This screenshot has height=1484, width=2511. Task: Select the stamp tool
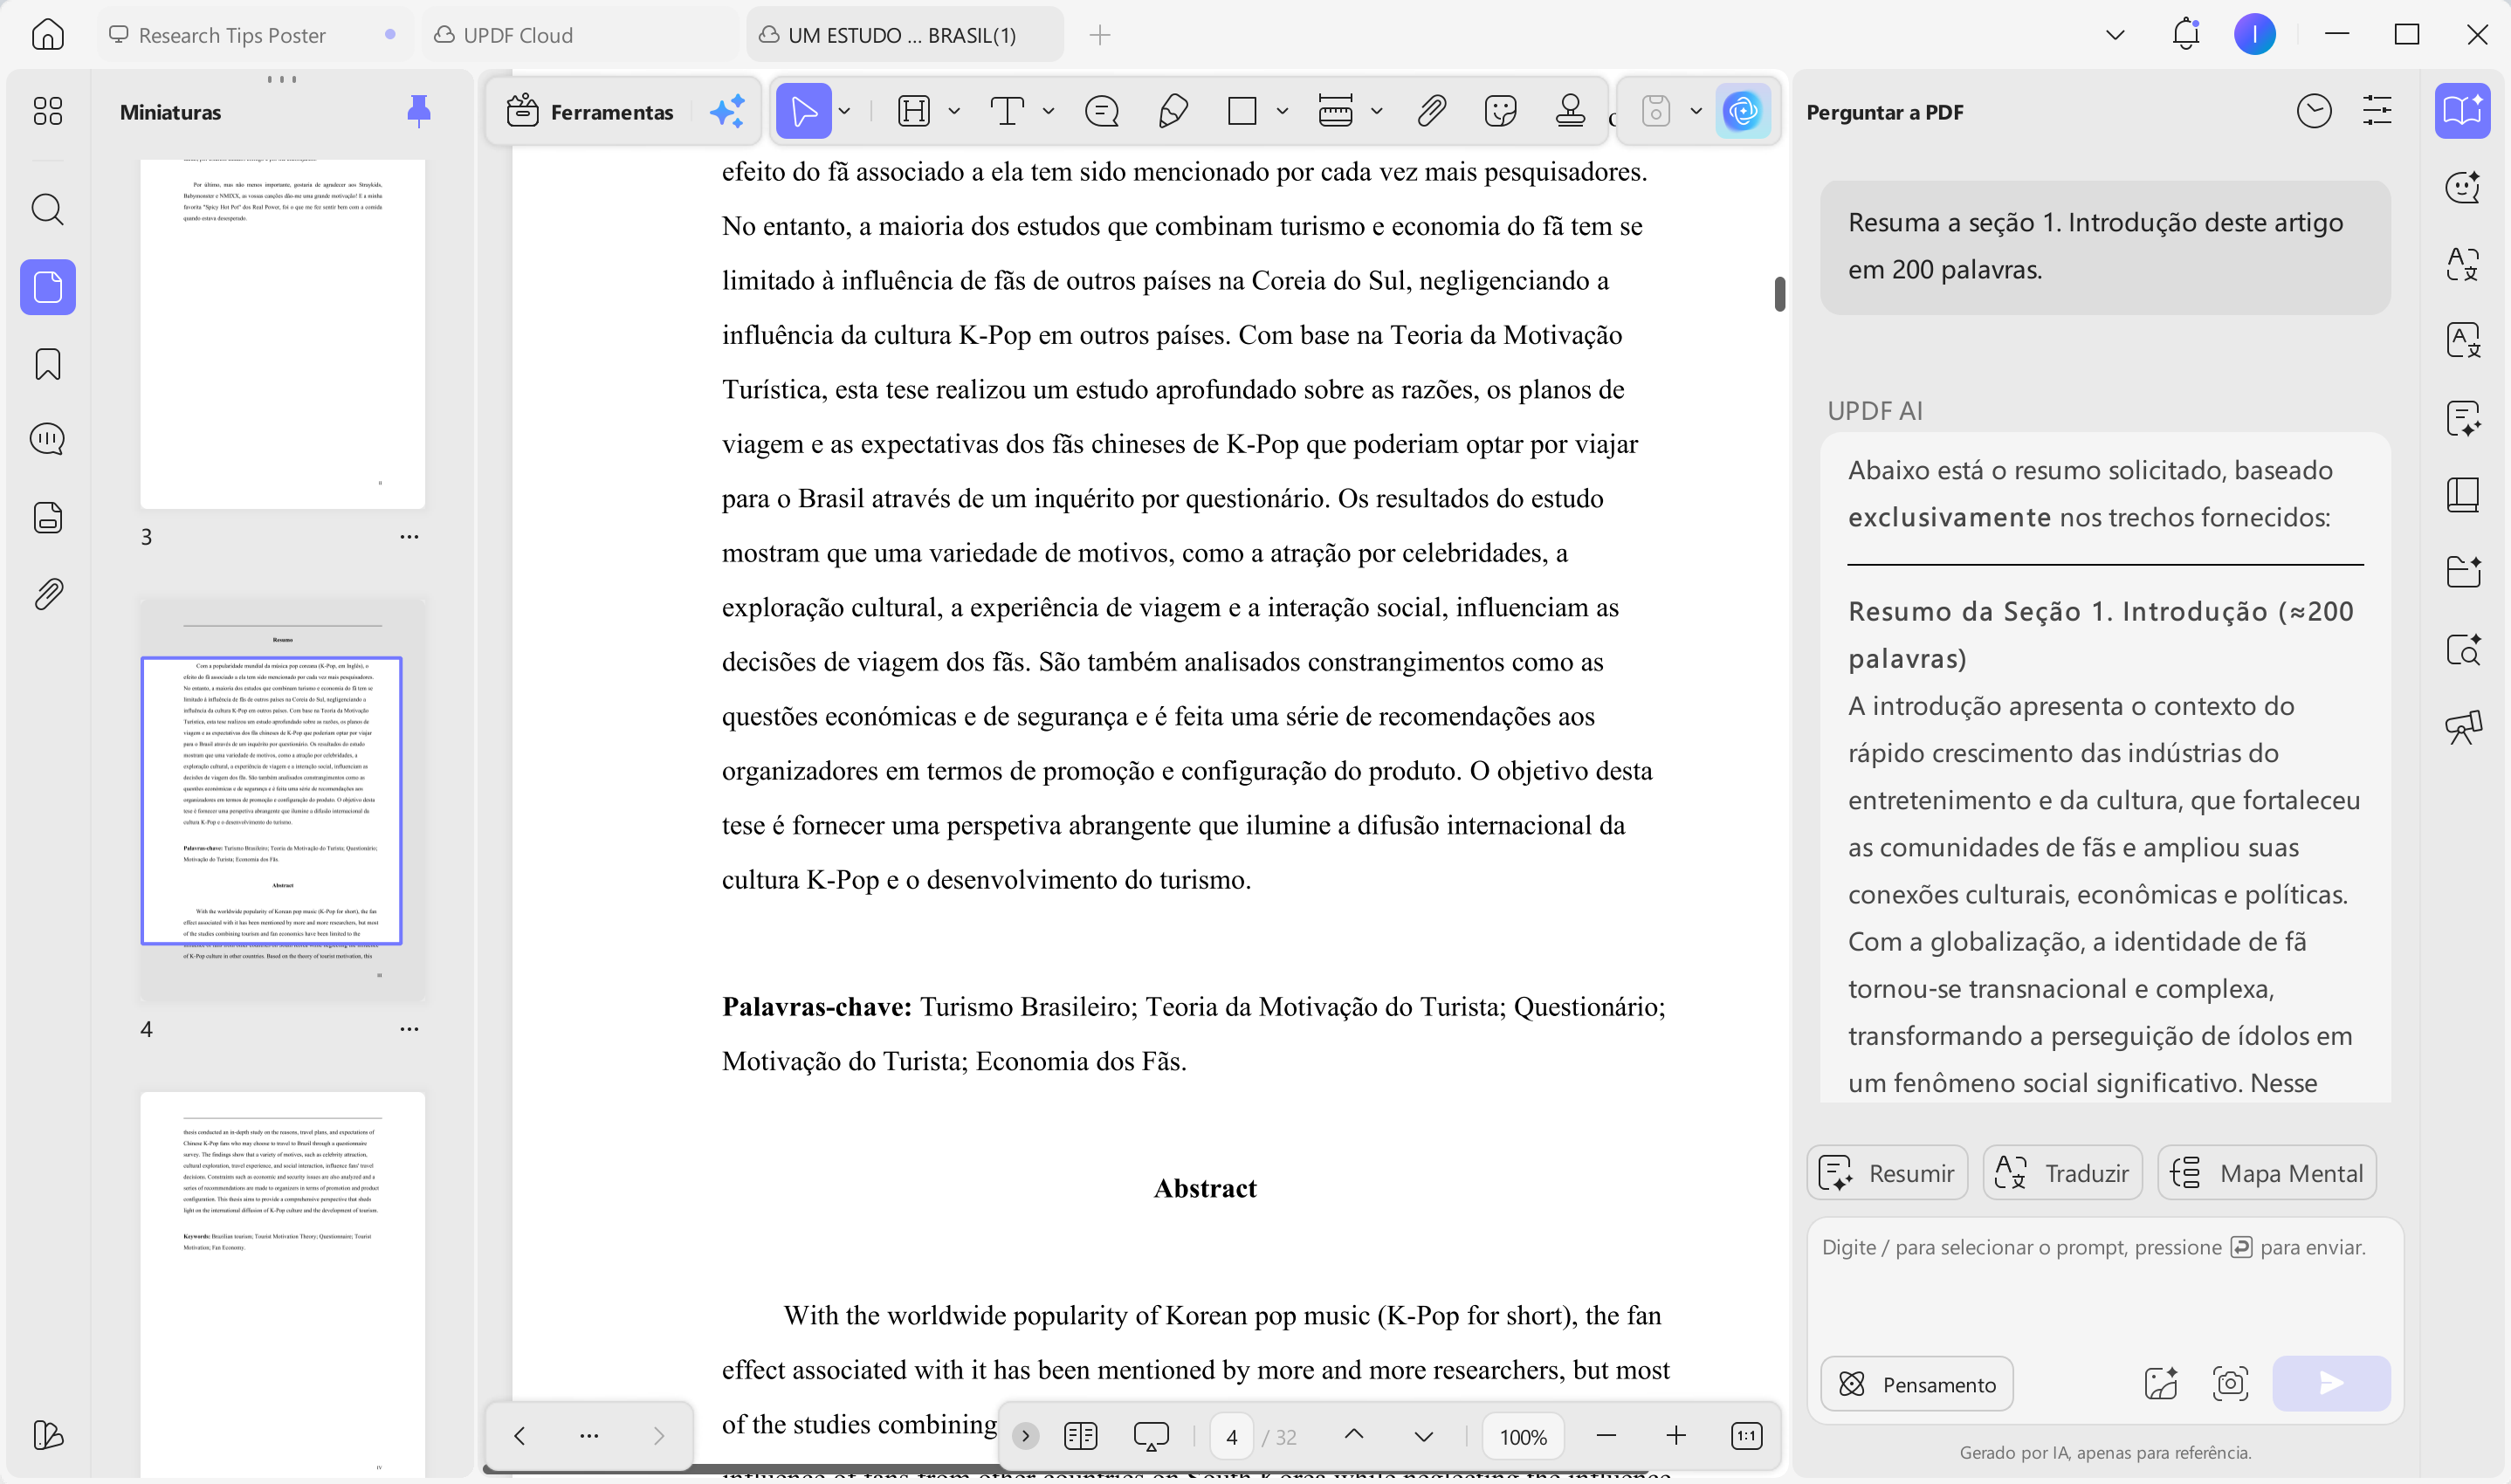(x=1570, y=111)
